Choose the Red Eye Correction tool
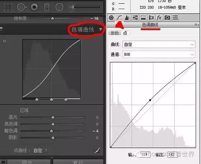201x164 pixels. pyautogui.click(x=34, y=7)
